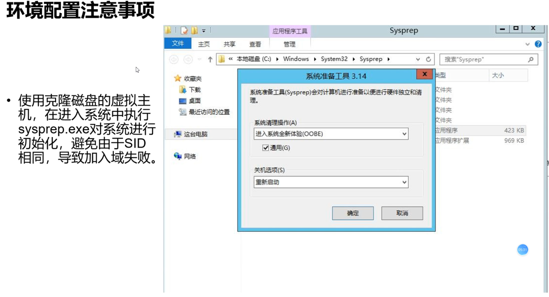
Task: Open the 管理 tab under 应用程序工具
Action: tap(289, 44)
